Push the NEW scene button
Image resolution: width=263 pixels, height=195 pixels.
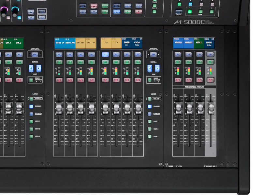coord(83,11)
